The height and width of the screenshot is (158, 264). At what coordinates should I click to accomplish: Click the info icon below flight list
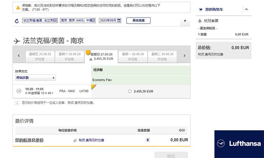coord(17,103)
